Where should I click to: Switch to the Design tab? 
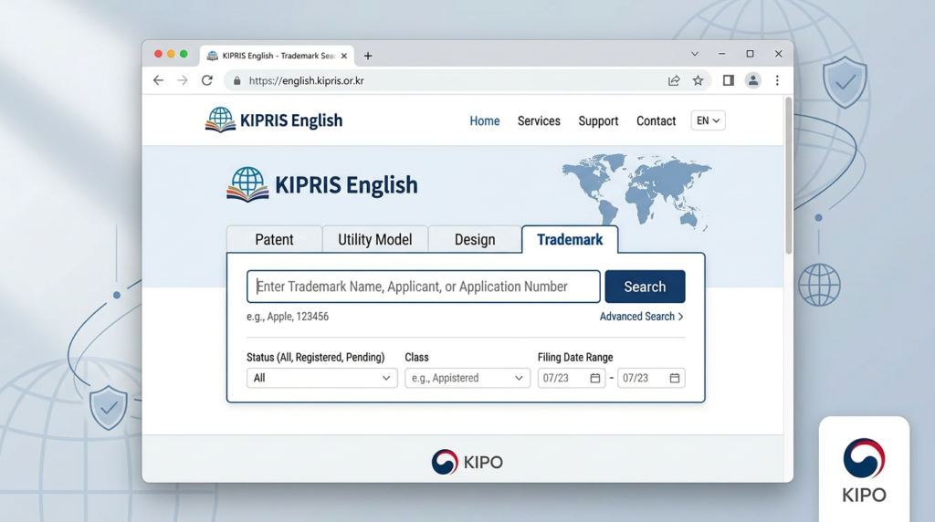pyautogui.click(x=475, y=239)
